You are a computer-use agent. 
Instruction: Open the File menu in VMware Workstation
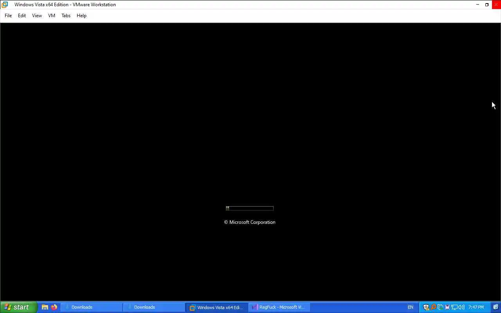tap(8, 16)
